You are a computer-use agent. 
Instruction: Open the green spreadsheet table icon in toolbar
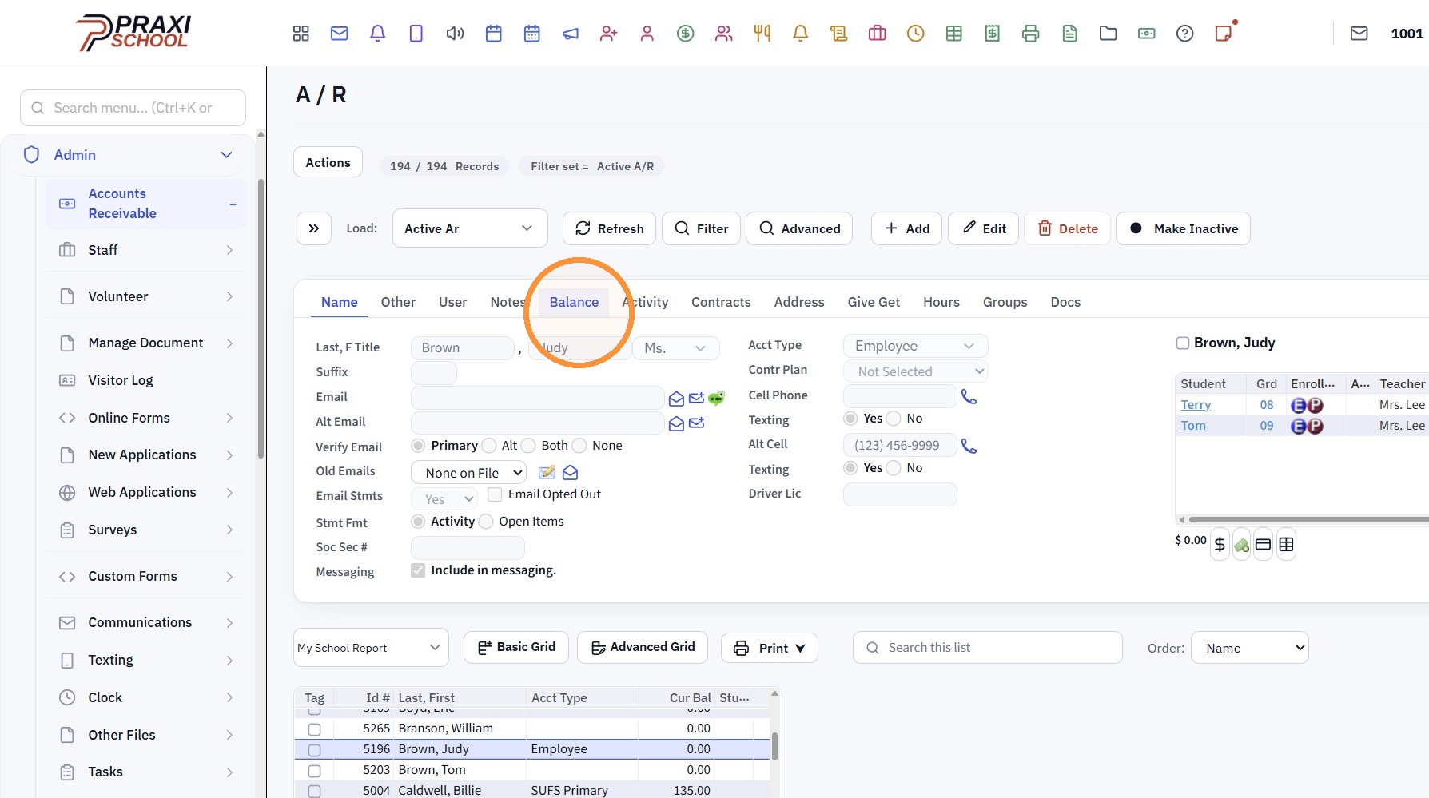coord(953,34)
